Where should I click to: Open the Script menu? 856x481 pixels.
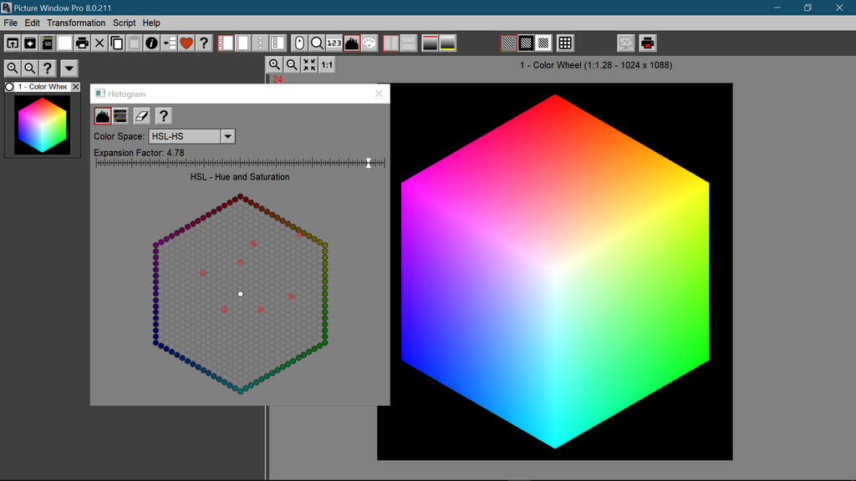click(x=124, y=23)
